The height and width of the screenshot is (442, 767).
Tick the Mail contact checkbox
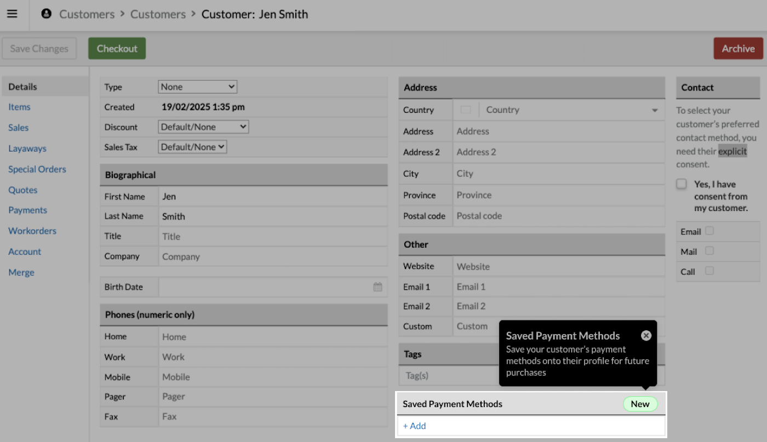(x=709, y=251)
